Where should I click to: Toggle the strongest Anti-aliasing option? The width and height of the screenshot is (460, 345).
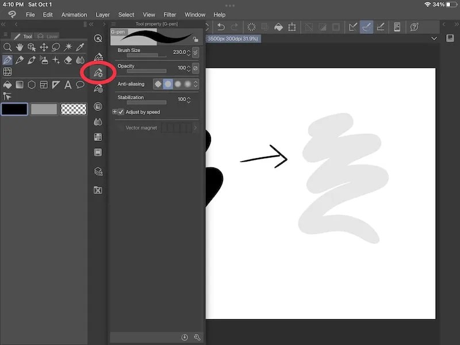[186, 84]
